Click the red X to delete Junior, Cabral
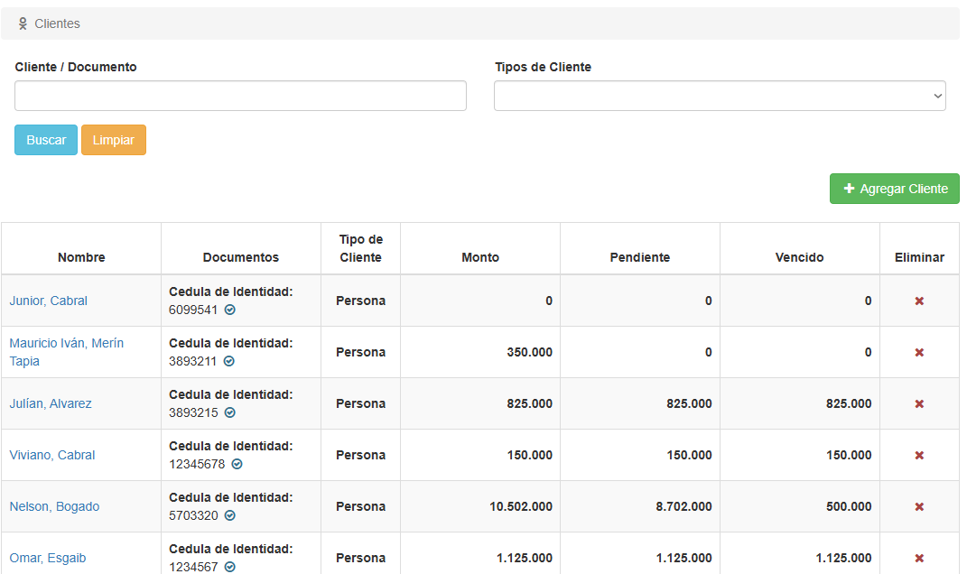This screenshot has height=574, width=967. (x=918, y=301)
